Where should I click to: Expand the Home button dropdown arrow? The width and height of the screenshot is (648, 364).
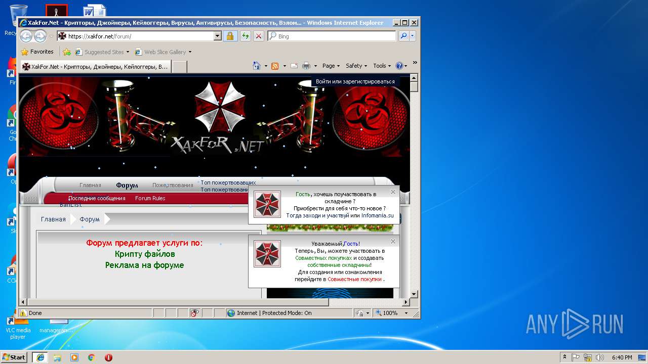[266, 66]
